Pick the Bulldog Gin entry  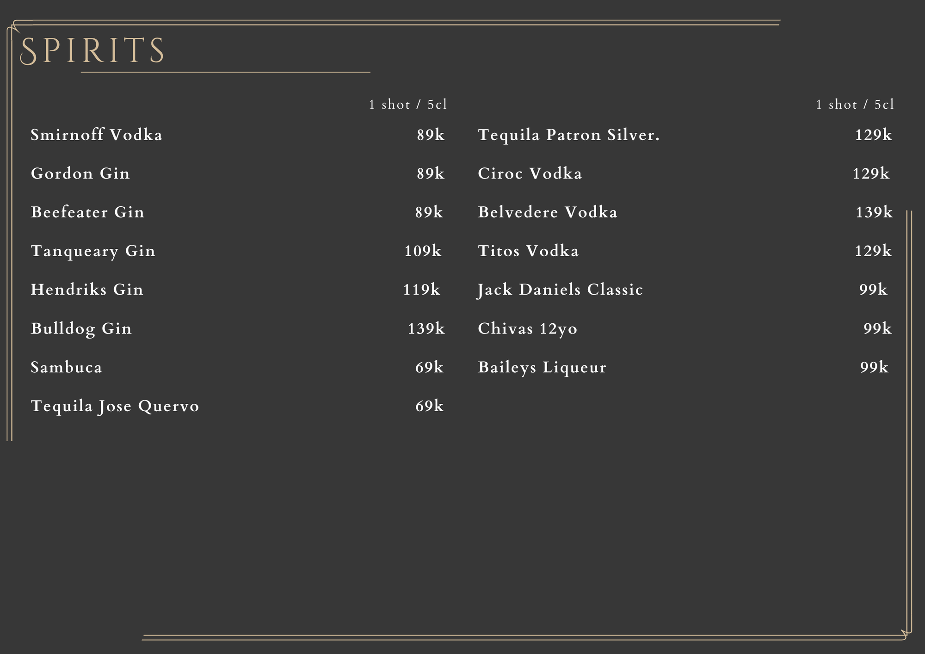tap(81, 328)
